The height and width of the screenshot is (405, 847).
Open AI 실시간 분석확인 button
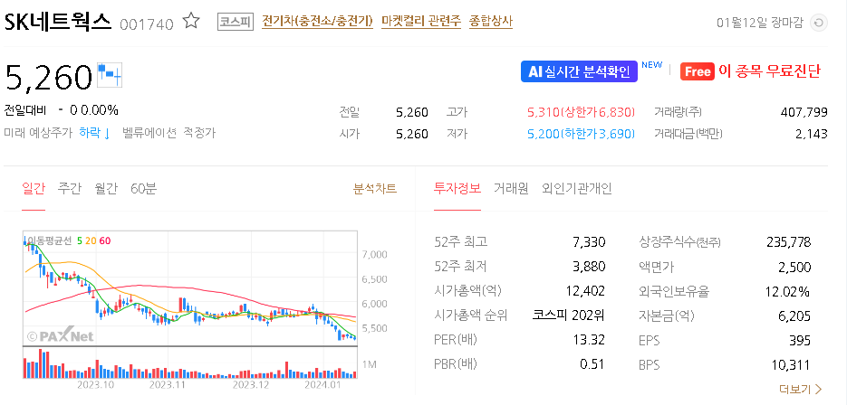579,71
